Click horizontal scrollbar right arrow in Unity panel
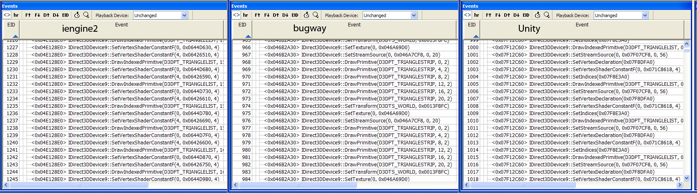 click(679, 185)
